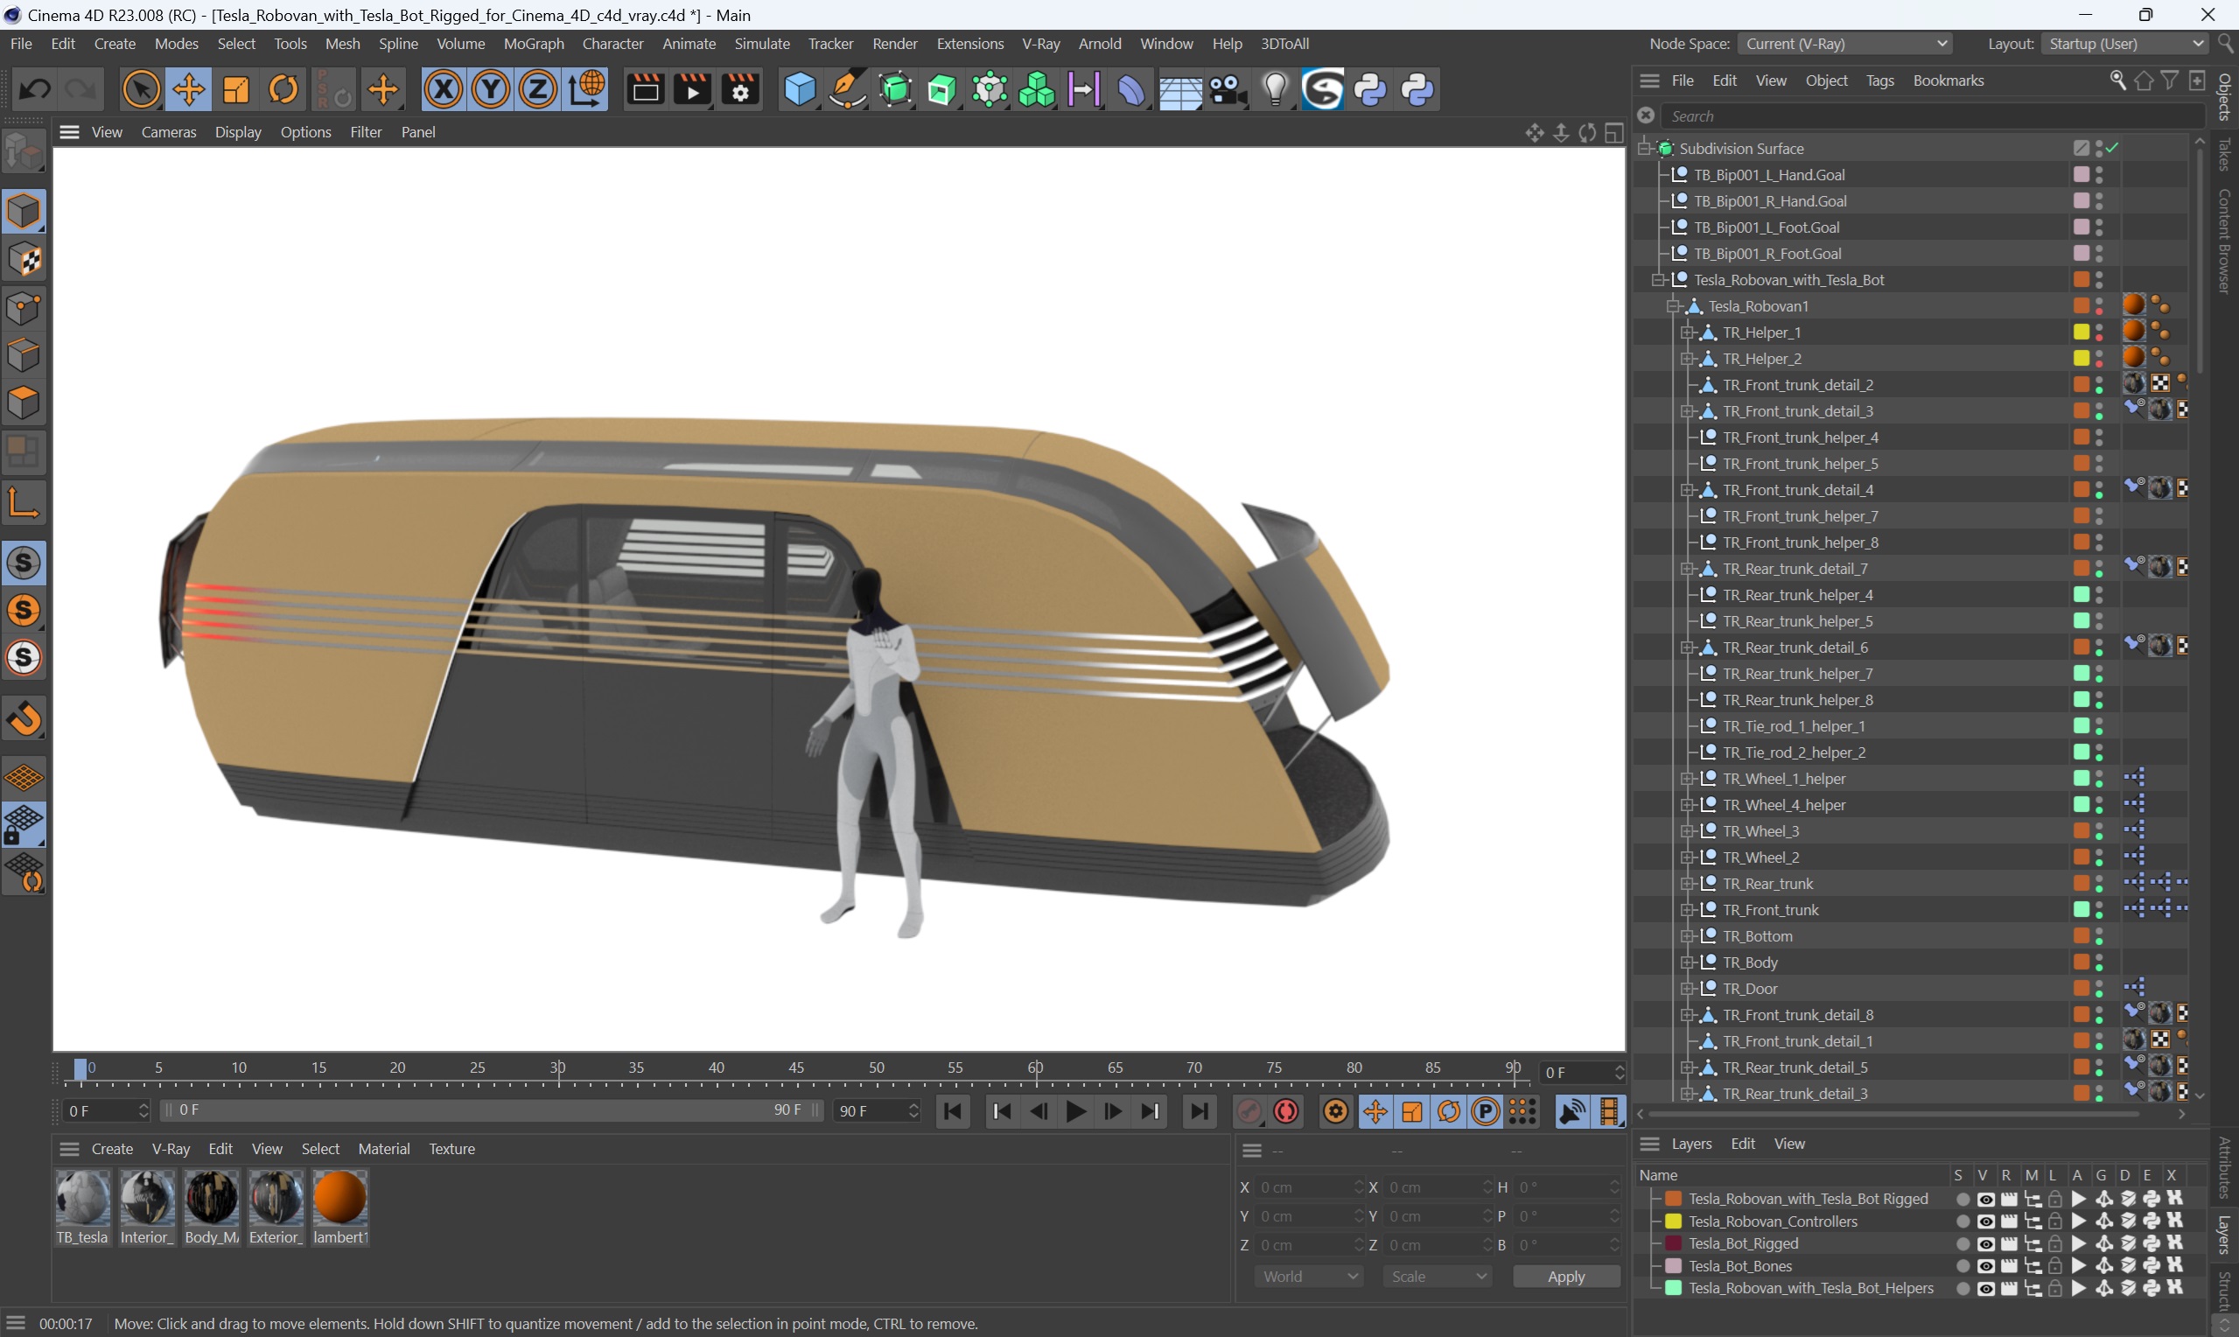
Task: Open viewport Cameras menu
Action: click(168, 131)
